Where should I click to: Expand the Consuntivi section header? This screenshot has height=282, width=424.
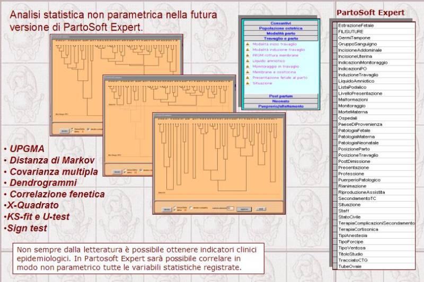[281, 23]
